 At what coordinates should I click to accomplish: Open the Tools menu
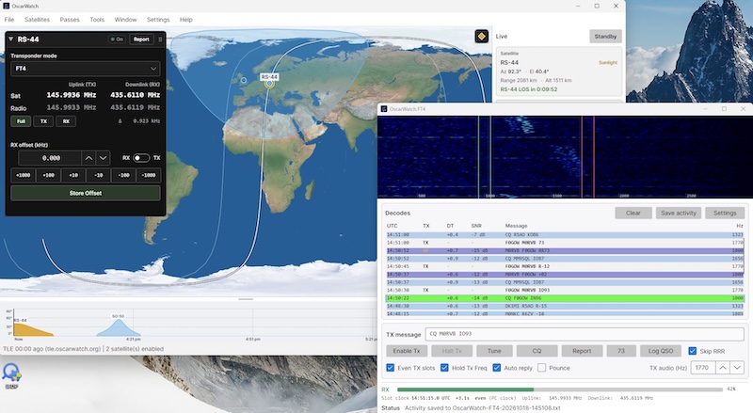[x=97, y=20]
